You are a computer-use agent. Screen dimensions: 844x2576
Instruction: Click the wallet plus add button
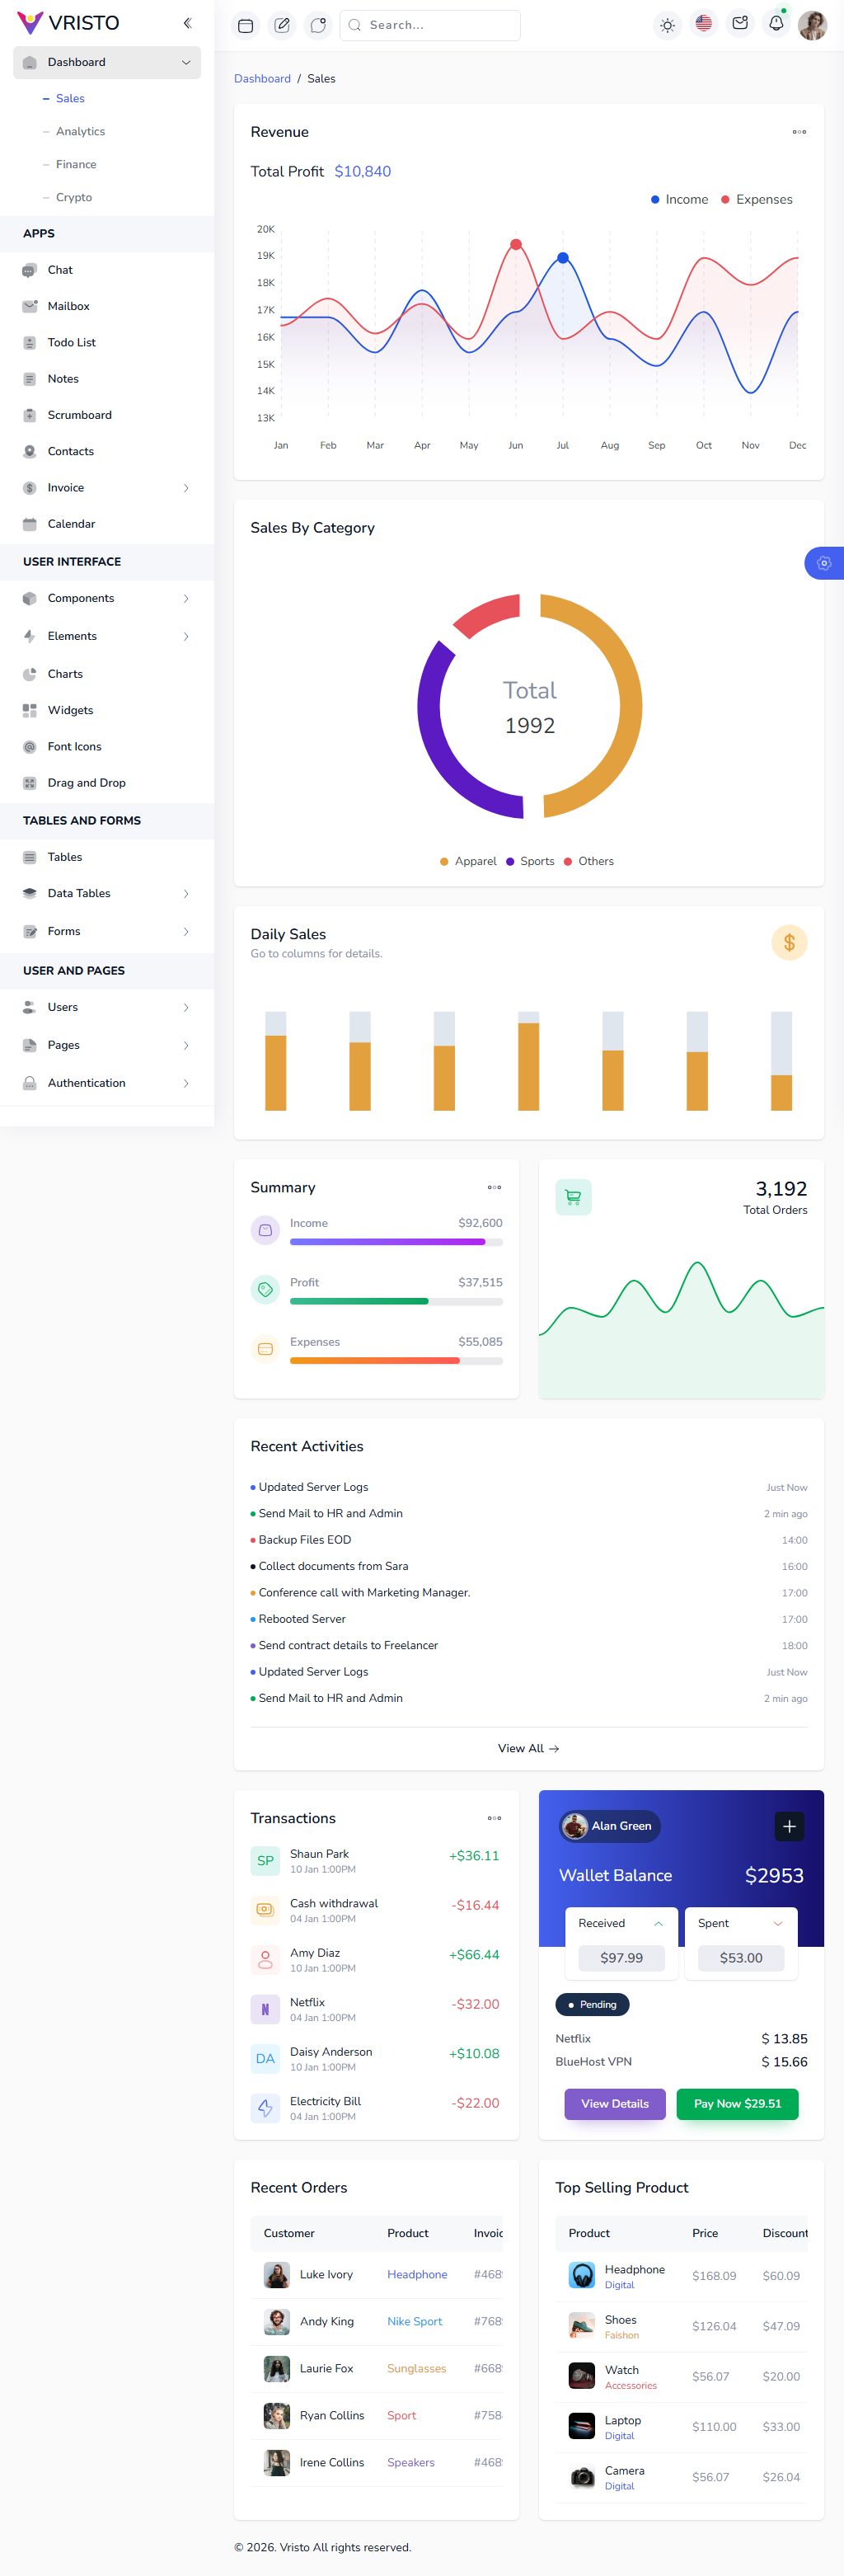pyautogui.click(x=789, y=1826)
